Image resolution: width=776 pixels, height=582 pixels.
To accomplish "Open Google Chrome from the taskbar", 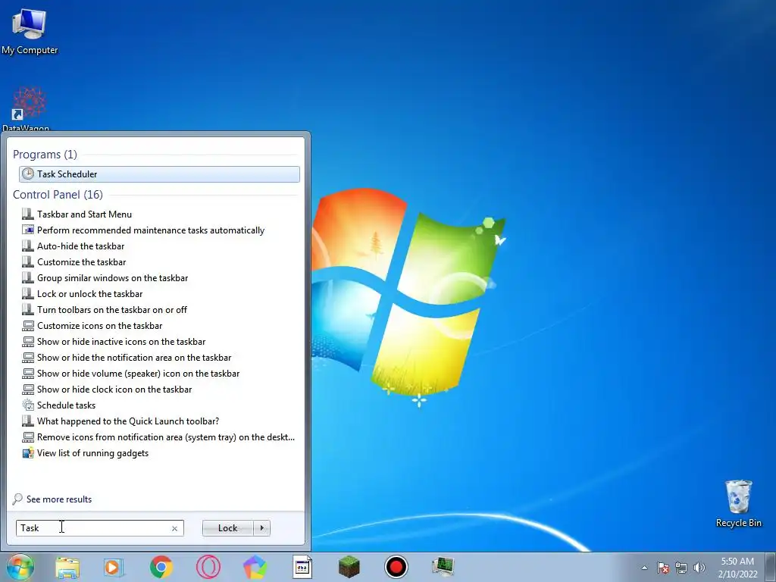I will [161, 567].
